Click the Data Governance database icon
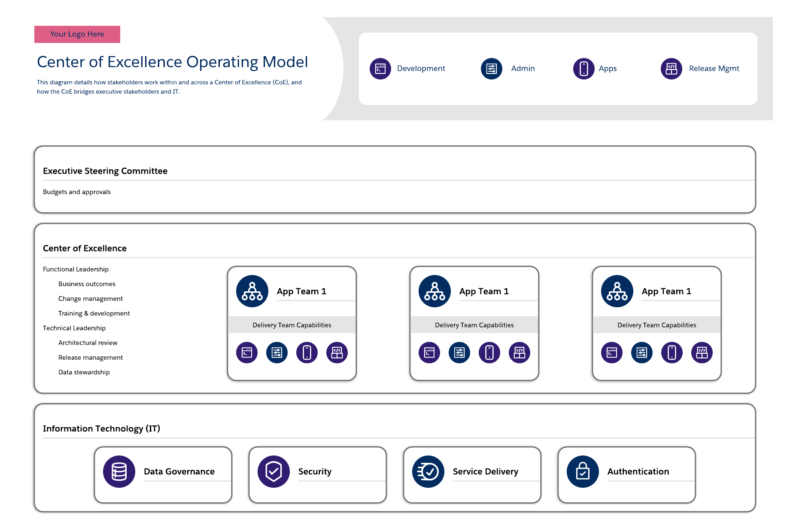 pyautogui.click(x=119, y=471)
